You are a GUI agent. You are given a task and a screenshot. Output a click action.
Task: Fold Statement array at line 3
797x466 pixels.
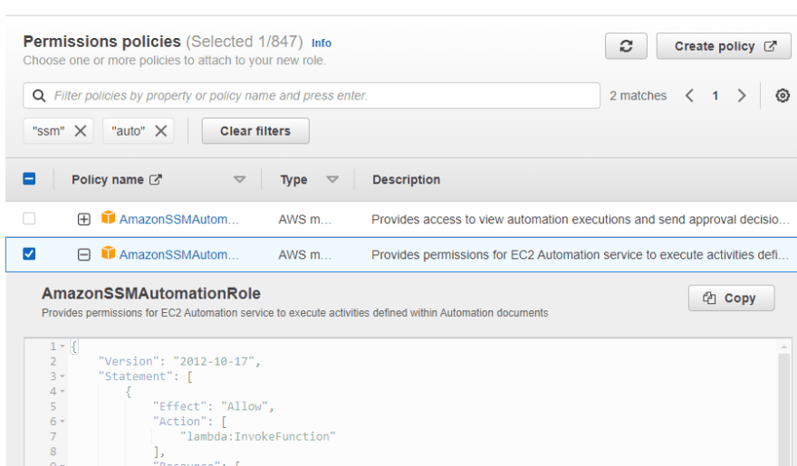(x=62, y=376)
